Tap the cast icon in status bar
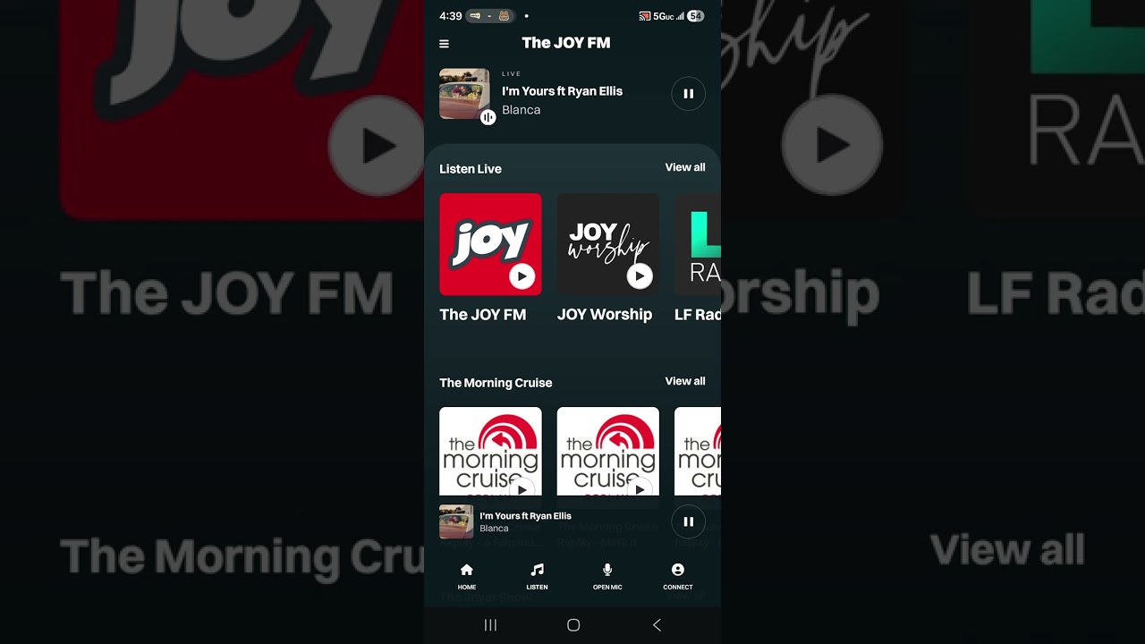1145x644 pixels. click(644, 16)
